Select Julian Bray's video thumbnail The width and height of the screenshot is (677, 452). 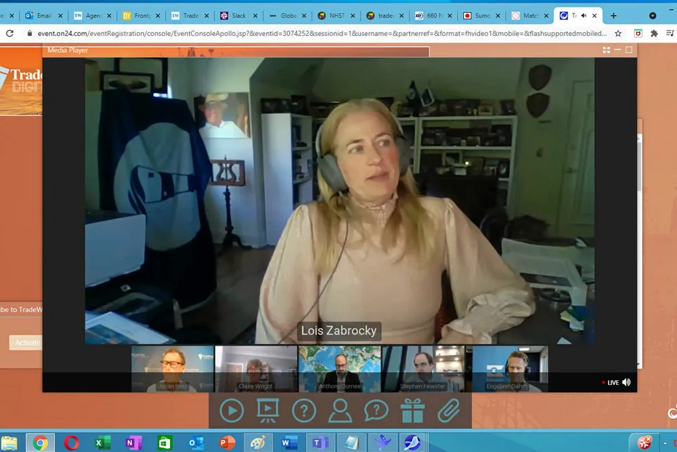pyautogui.click(x=172, y=369)
